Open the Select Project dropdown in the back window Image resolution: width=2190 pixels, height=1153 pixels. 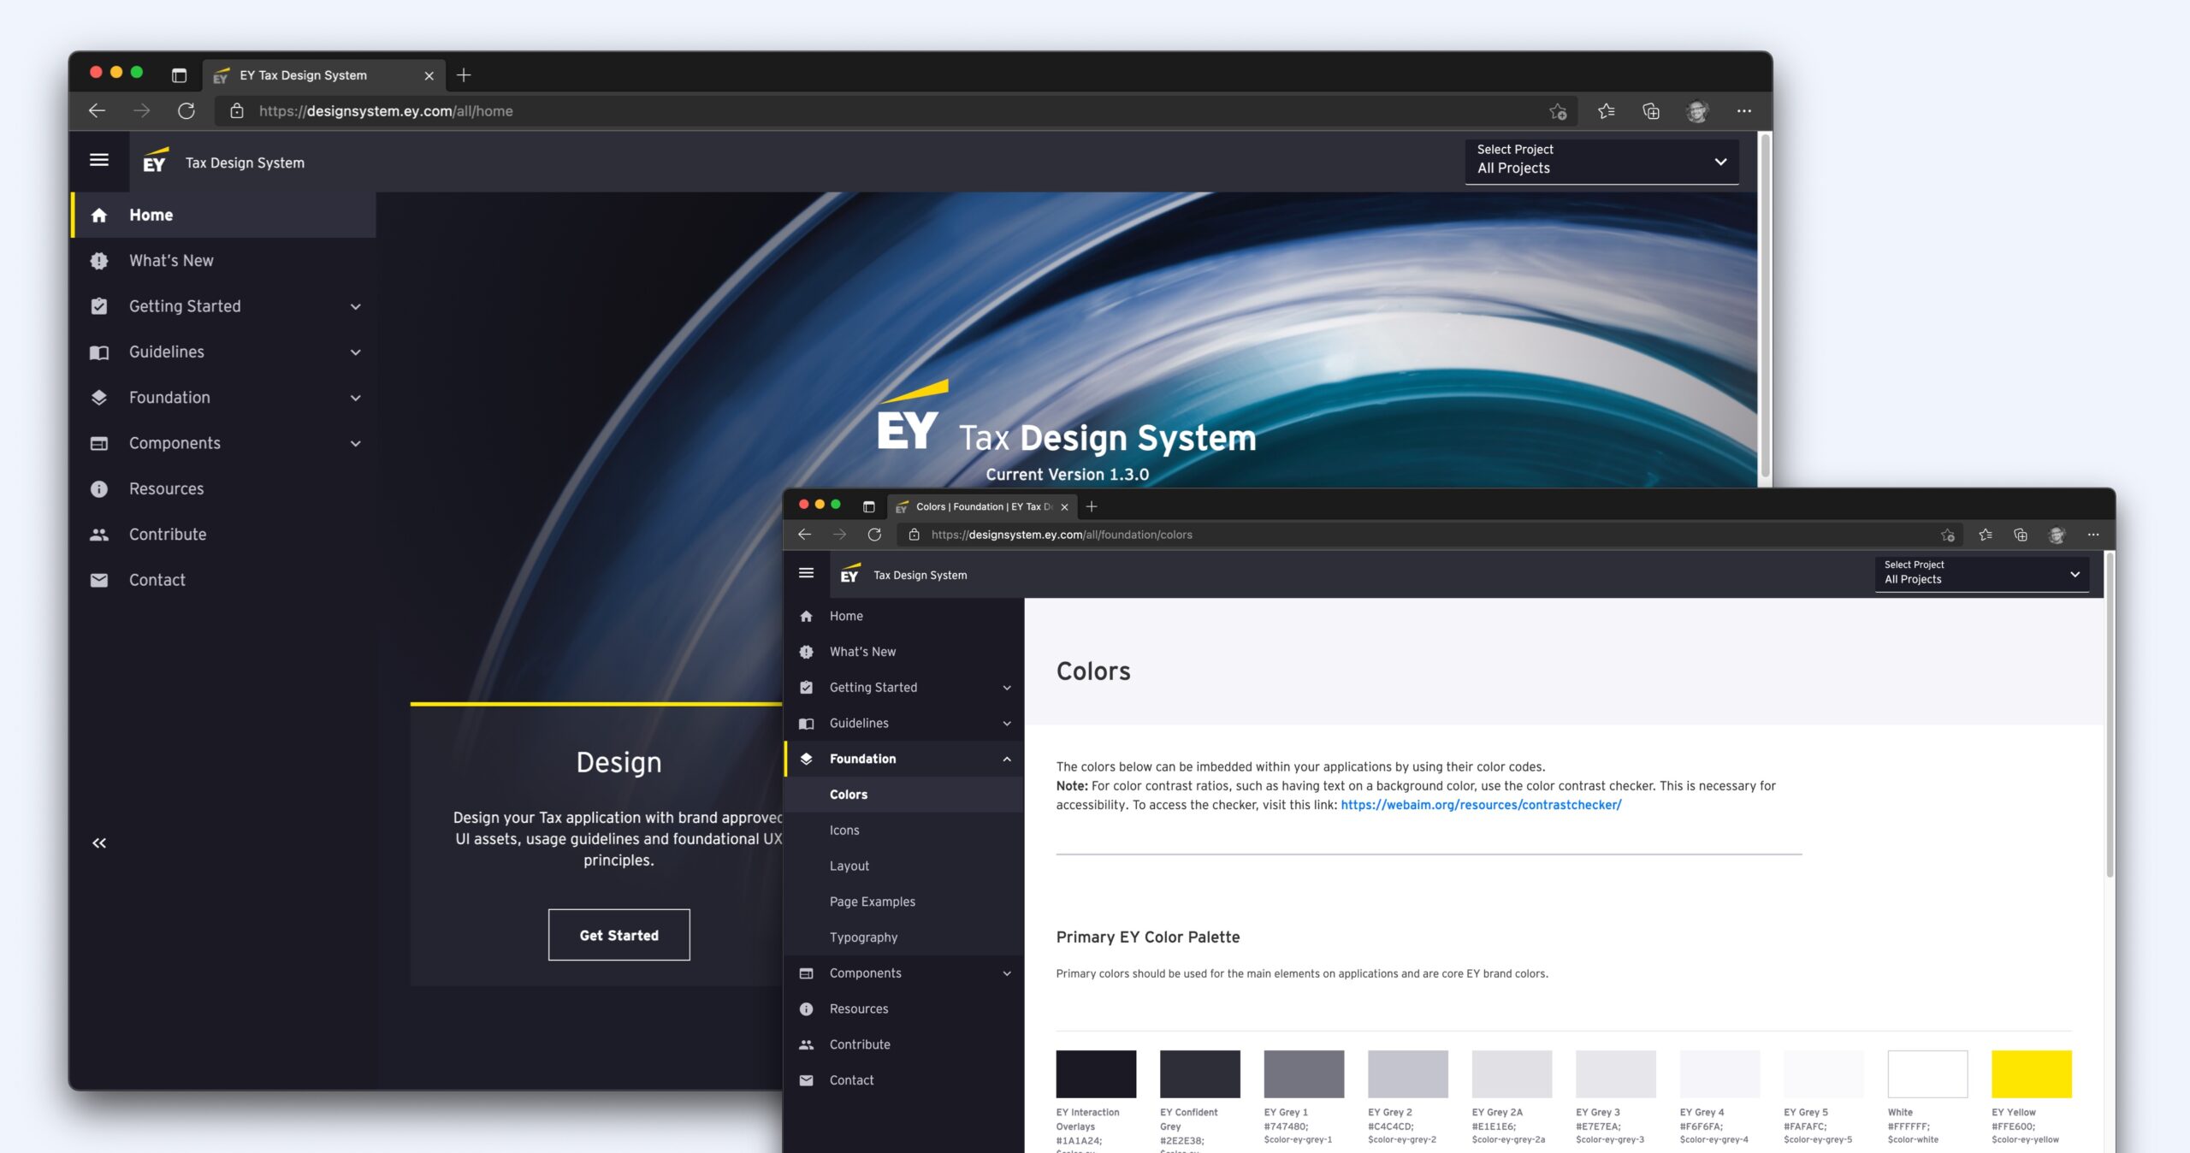coord(1601,161)
